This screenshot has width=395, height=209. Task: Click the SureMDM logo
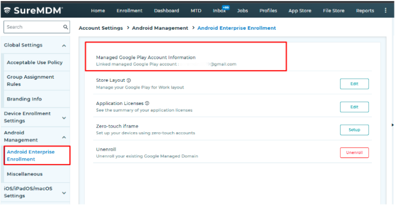point(33,10)
